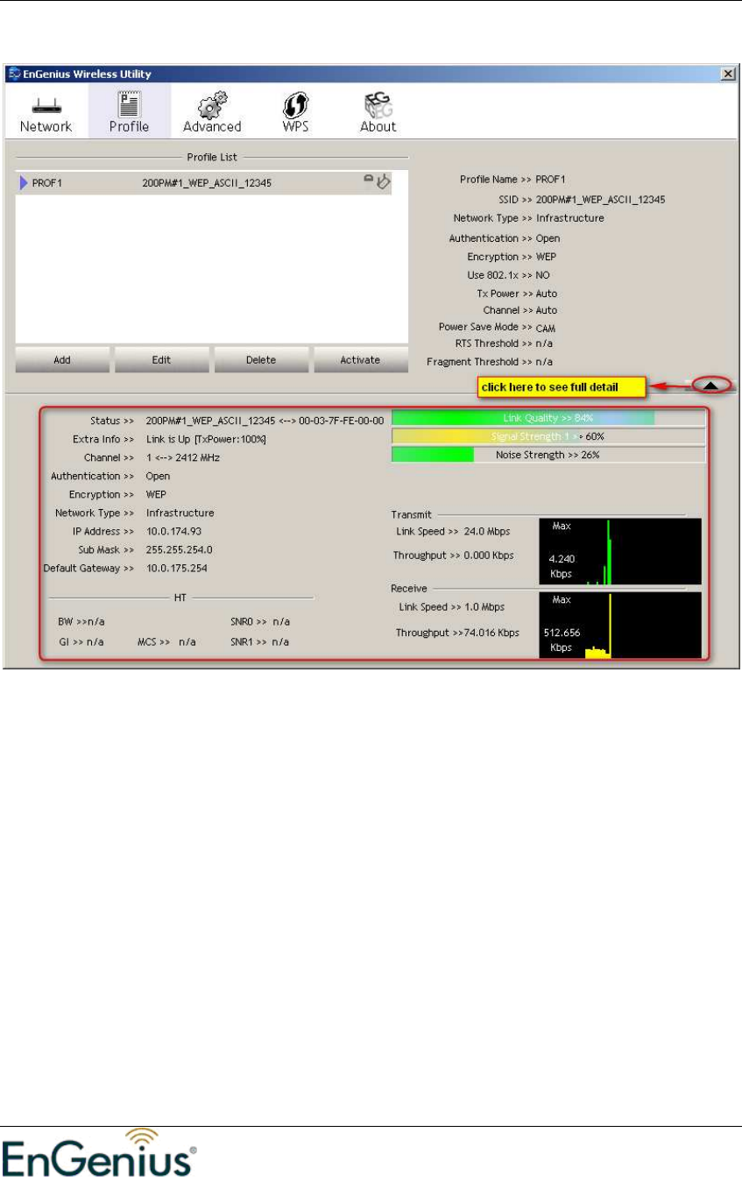Click Network Type >> Infrastructure in profile details
The width and height of the screenshot is (742, 1182).
coord(528,218)
